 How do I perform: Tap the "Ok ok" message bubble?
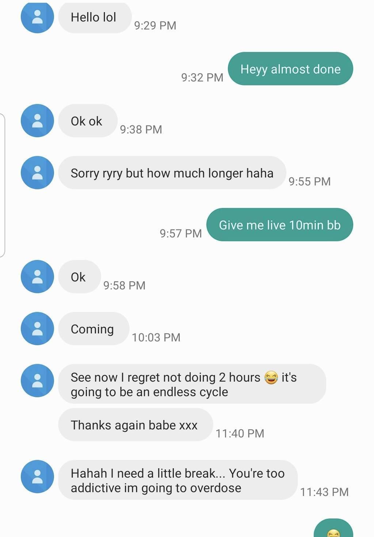point(87,121)
